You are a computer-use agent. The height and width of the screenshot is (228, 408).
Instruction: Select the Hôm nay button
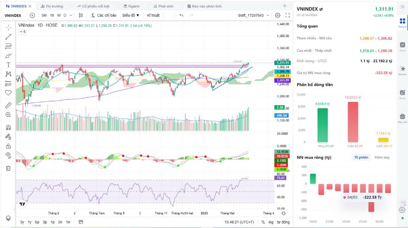click(382, 157)
